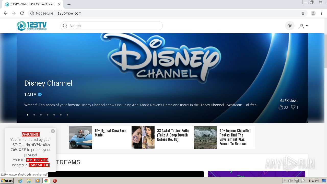Click the 123TV channel name link

coord(30,94)
